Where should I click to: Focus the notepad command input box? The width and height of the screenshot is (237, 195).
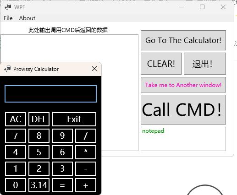(183, 139)
